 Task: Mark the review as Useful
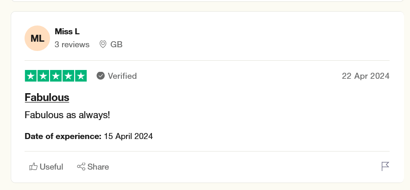tap(51, 167)
